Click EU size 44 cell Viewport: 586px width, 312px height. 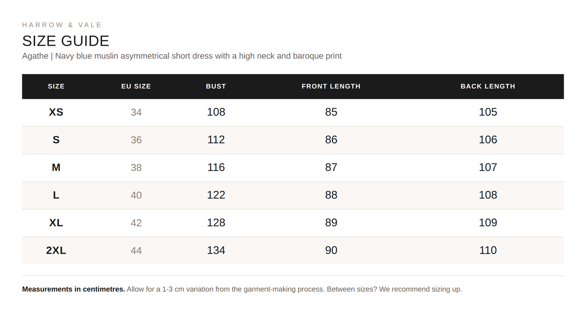pyautogui.click(x=136, y=251)
